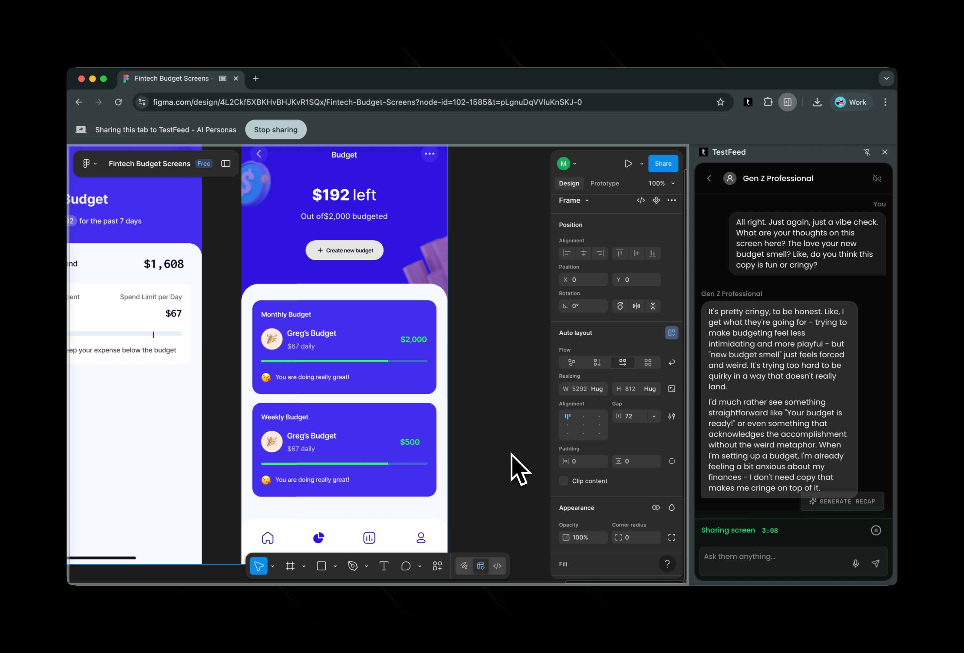Click the Stop sharing button
The height and width of the screenshot is (653, 964).
(275, 130)
